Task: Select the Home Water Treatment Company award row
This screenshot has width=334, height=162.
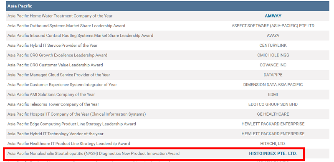Action: tap(167, 16)
